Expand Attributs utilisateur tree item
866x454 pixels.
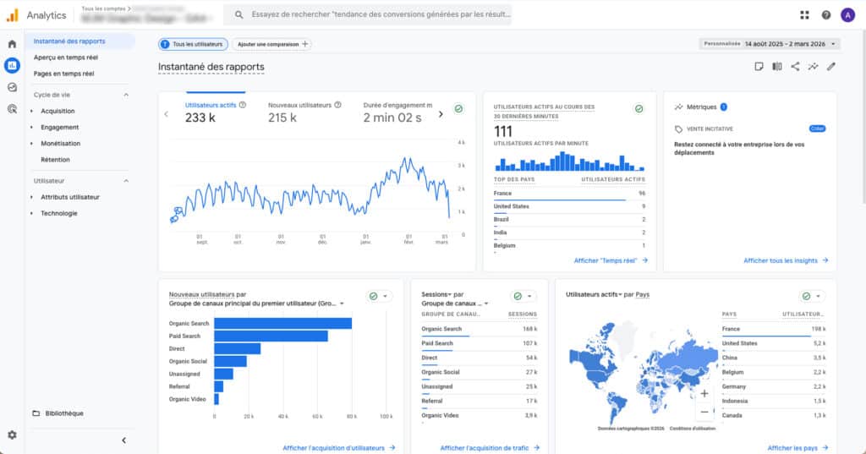(31, 197)
